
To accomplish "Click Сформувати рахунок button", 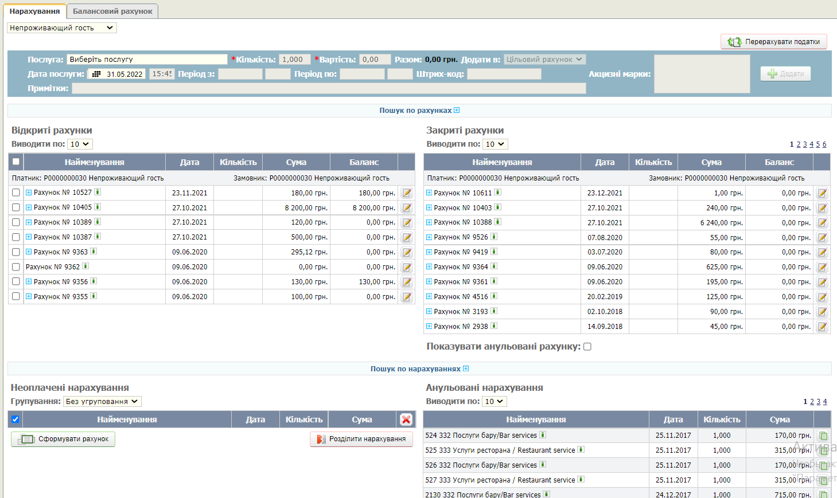I will pos(63,439).
